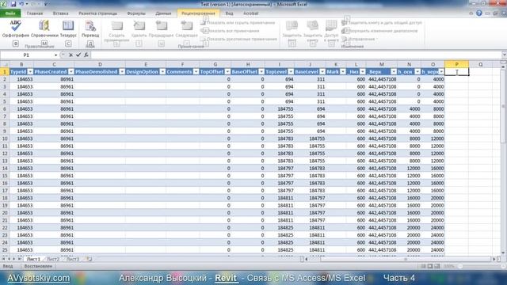Select all cells corner button
This screenshot has width=507, height=285.
[5, 64]
